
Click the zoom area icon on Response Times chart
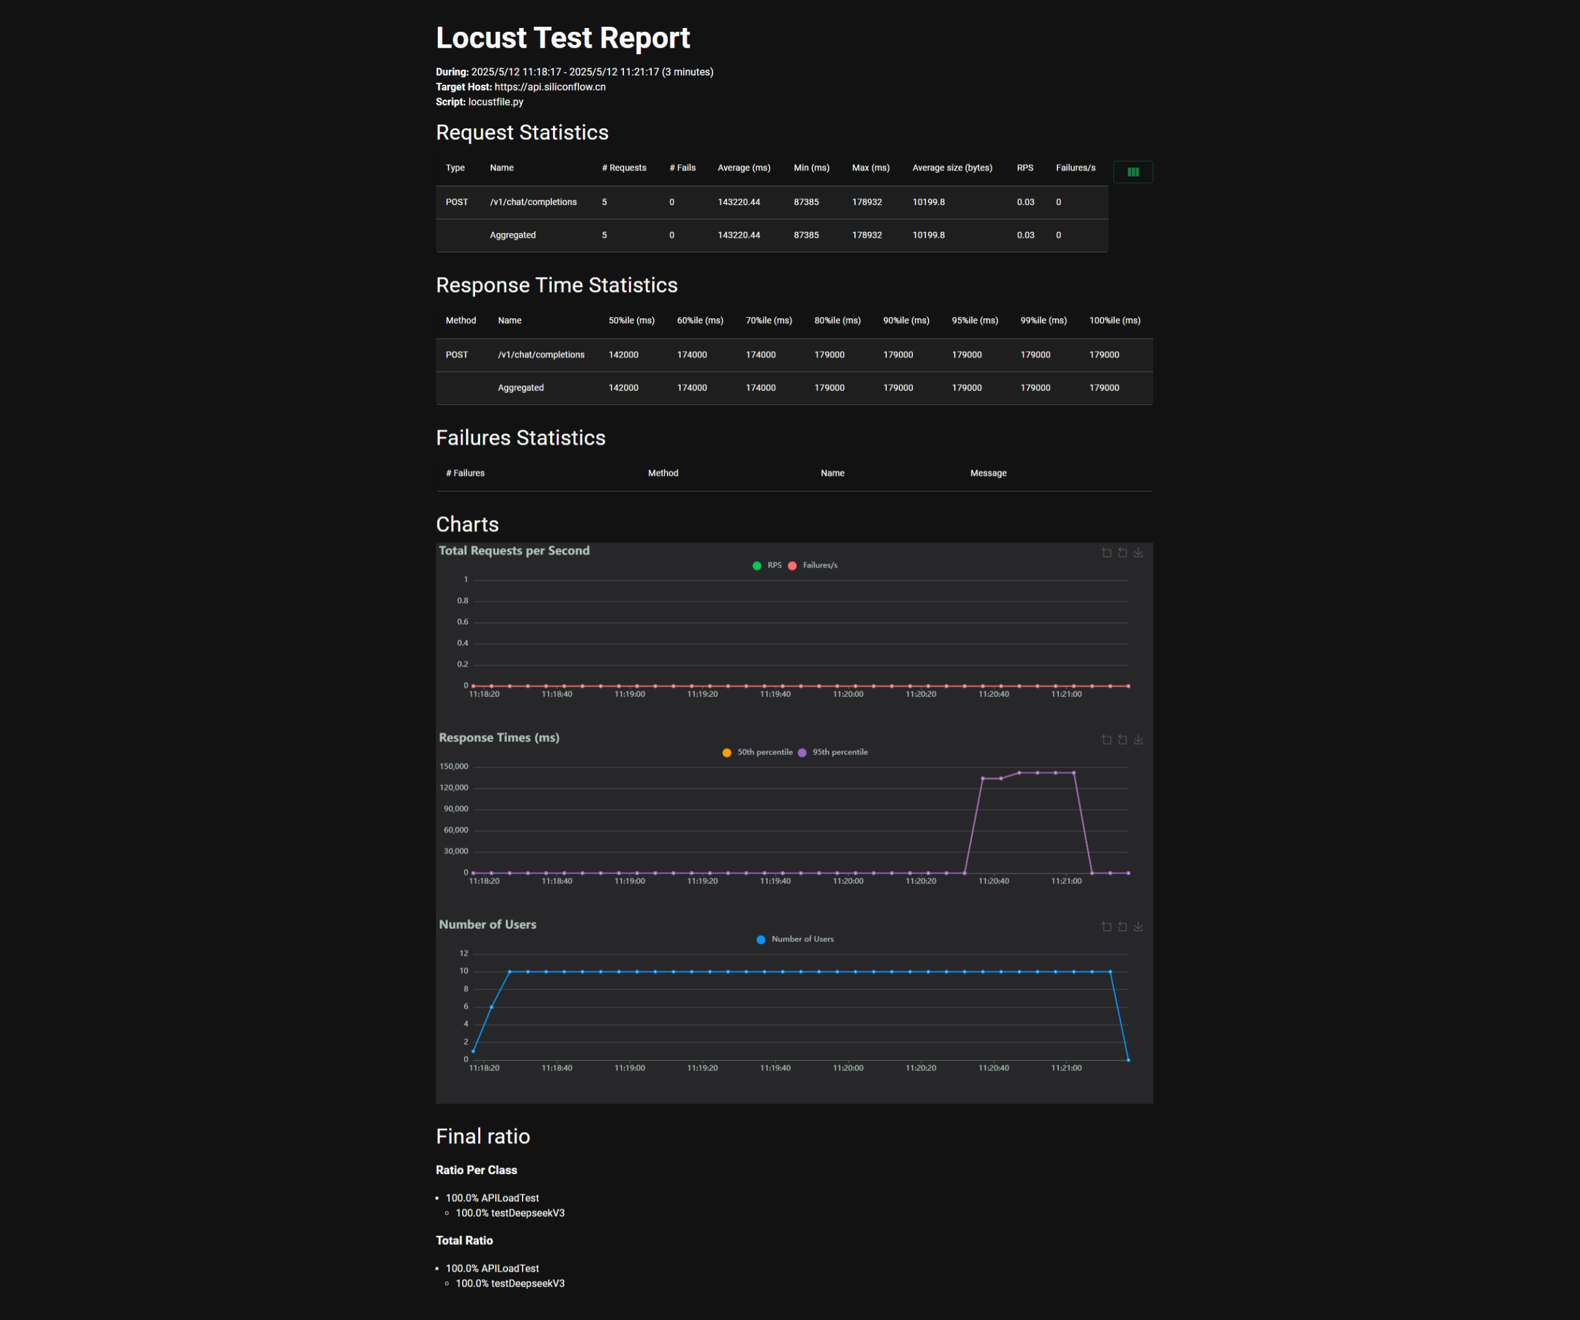pos(1106,740)
